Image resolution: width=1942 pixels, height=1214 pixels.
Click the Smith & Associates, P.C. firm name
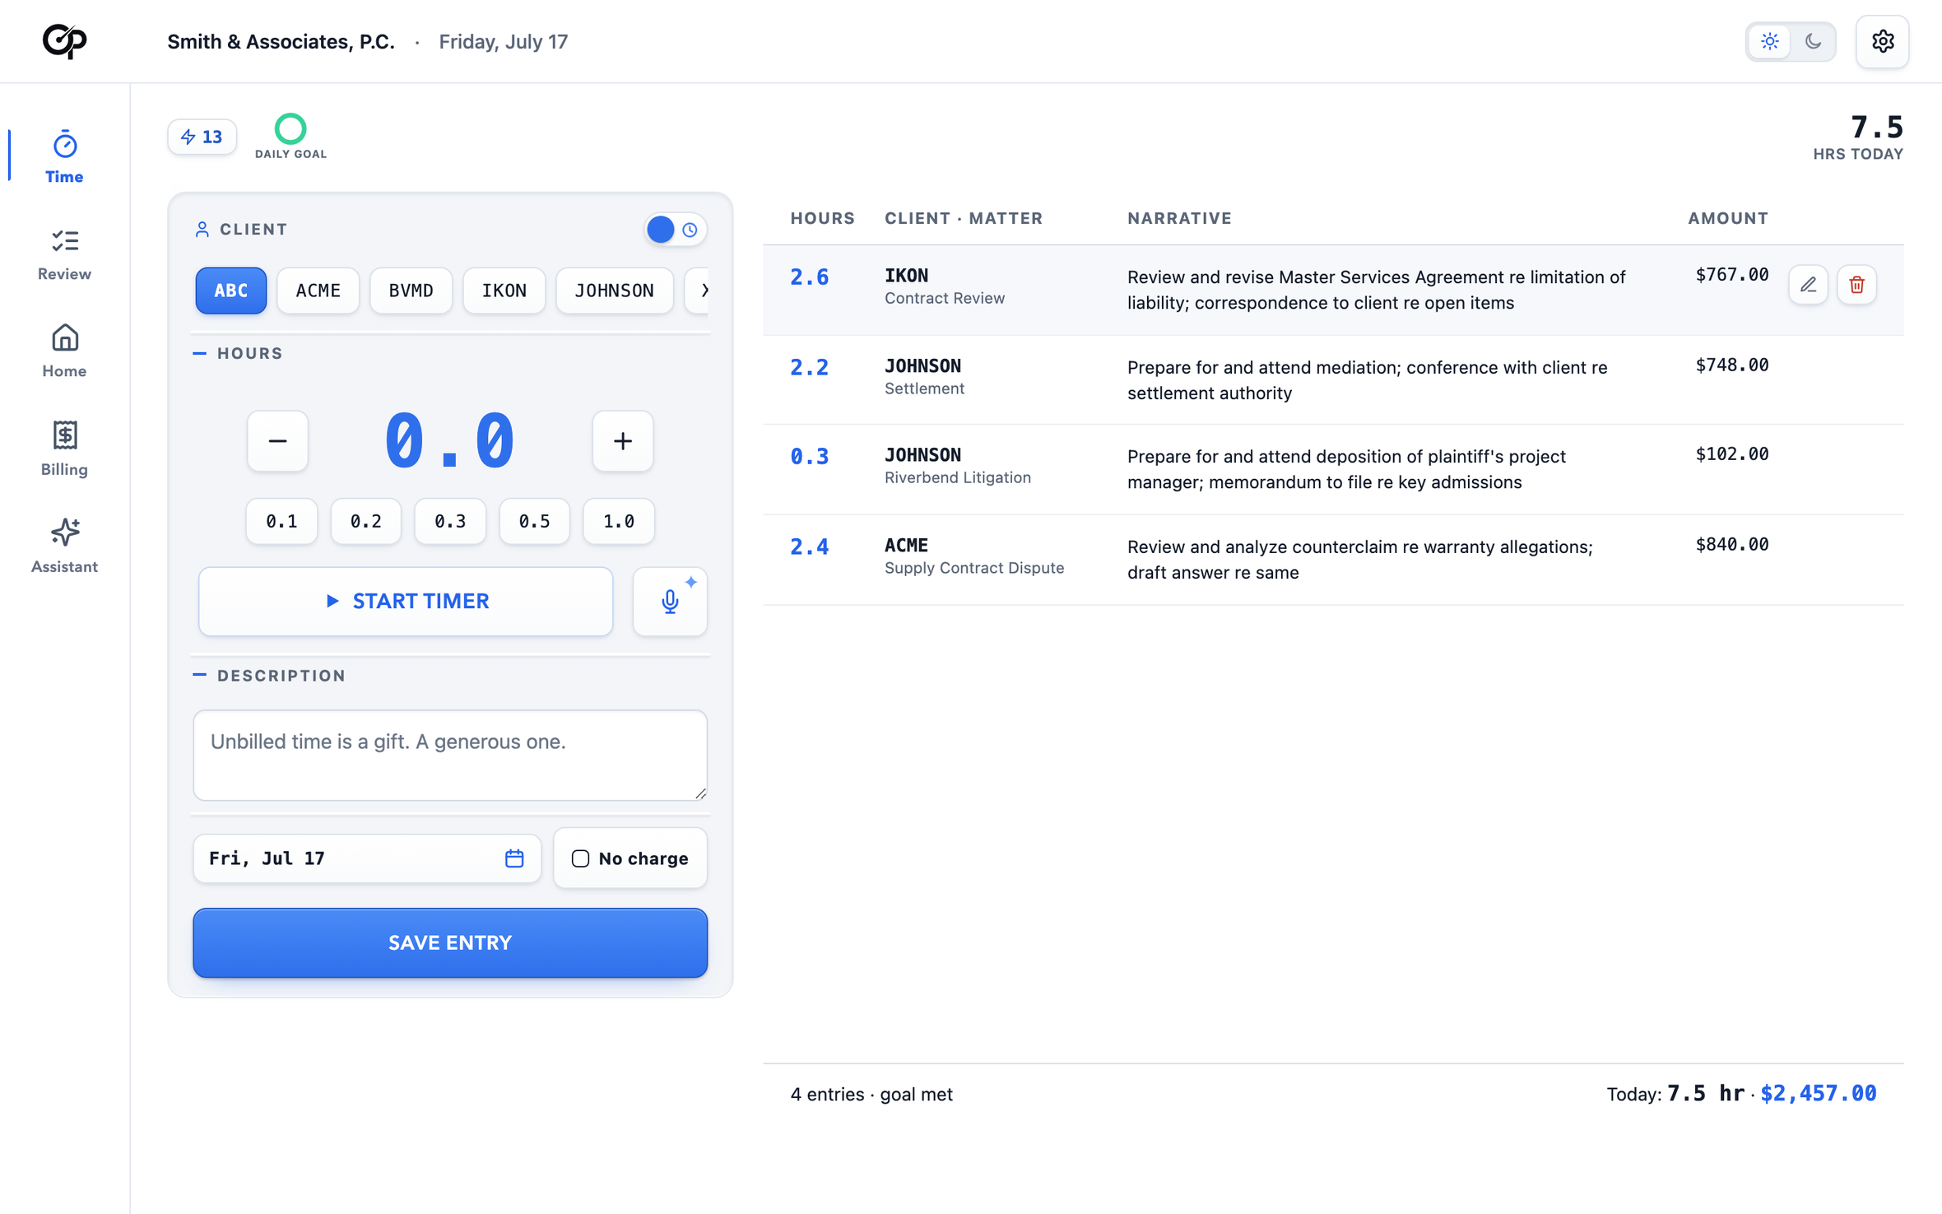pyautogui.click(x=281, y=41)
